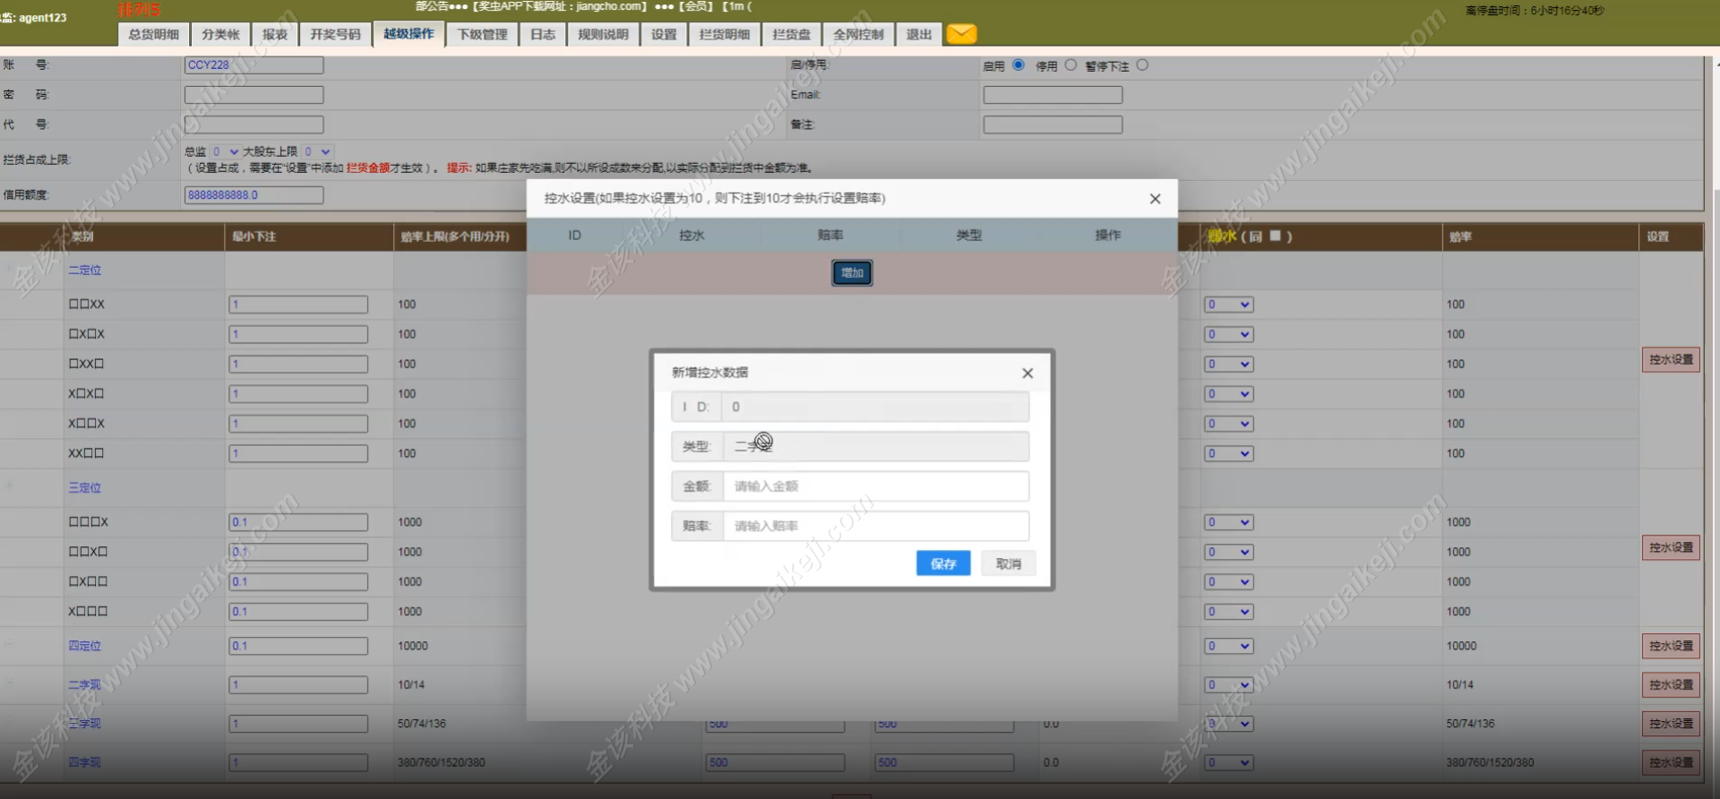Open the 拦货盘 tab
1720x799 pixels.
pyautogui.click(x=791, y=34)
